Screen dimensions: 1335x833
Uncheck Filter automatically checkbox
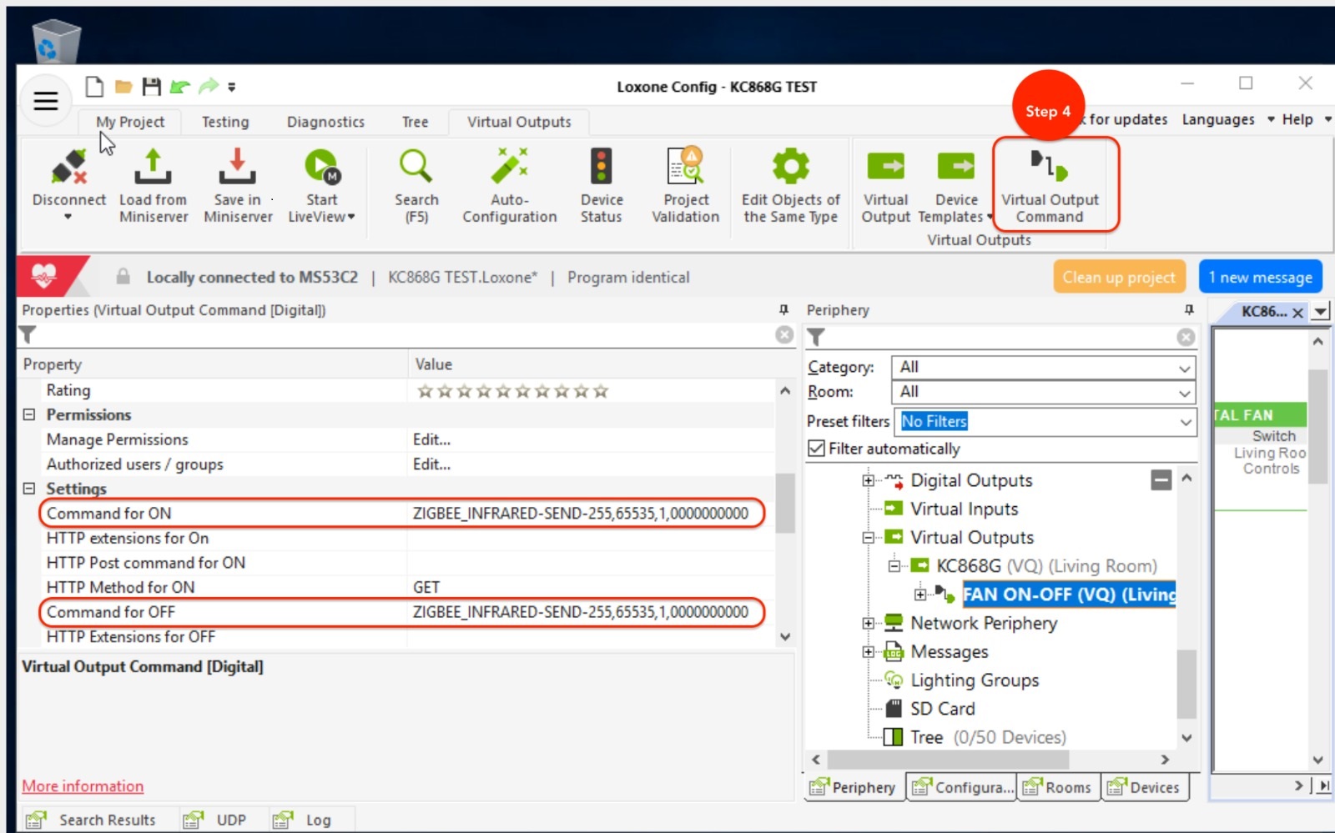[x=816, y=449]
